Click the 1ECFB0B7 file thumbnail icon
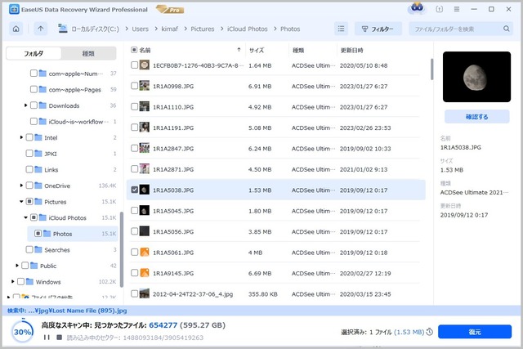Image resolution: width=523 pixels, height=349 pixels. (145, 65)
